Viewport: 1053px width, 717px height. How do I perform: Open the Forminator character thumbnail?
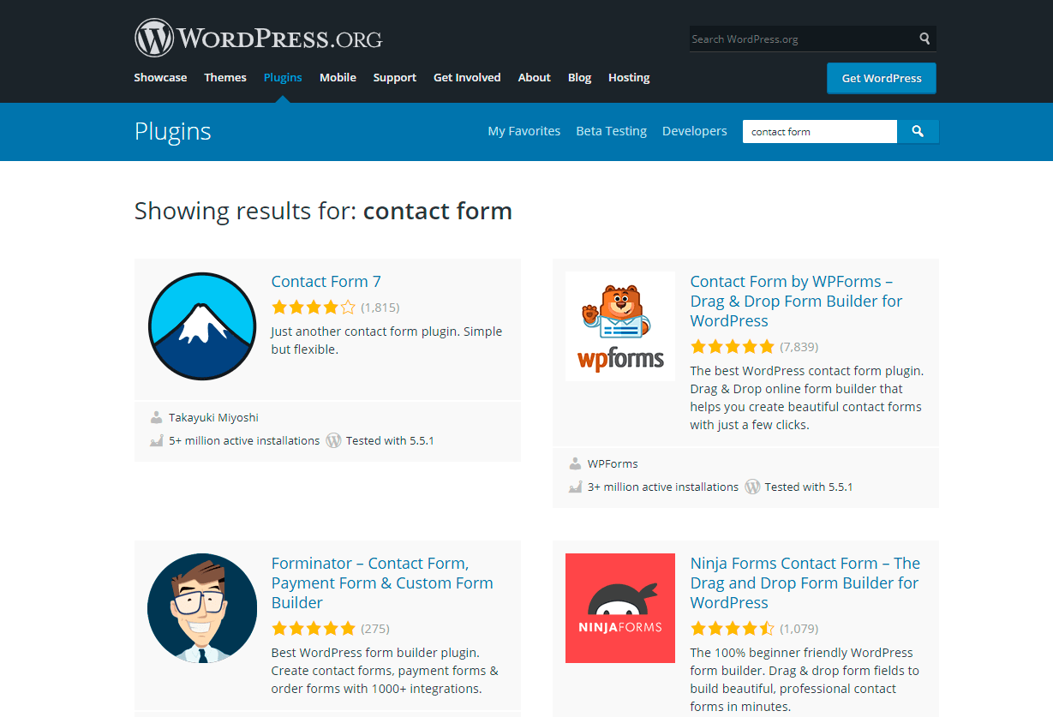coord(202,608)
